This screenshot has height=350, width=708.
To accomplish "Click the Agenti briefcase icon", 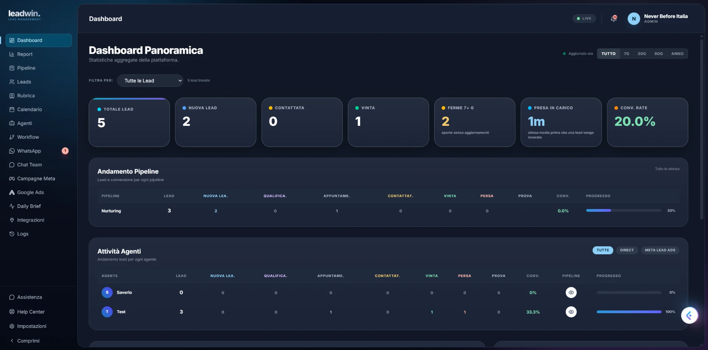I will pyautogui.click(x=12, y=123).
